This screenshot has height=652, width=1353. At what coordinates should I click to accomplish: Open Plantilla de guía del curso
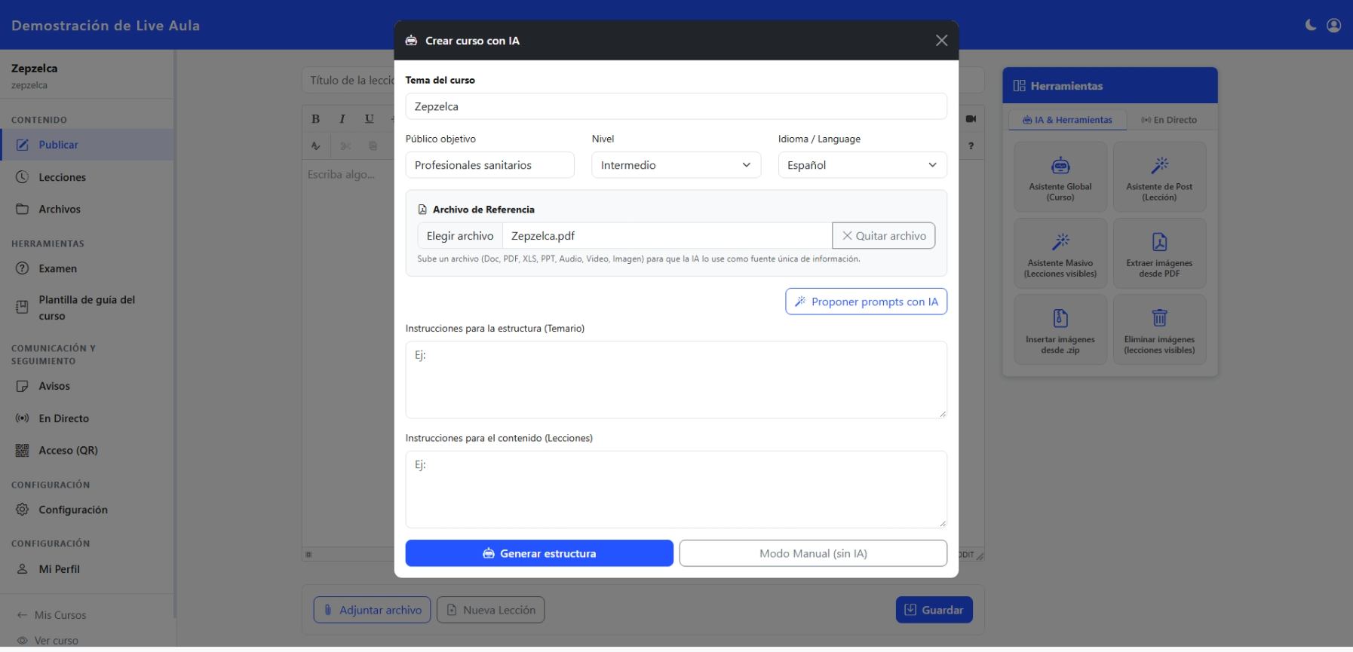87,308
